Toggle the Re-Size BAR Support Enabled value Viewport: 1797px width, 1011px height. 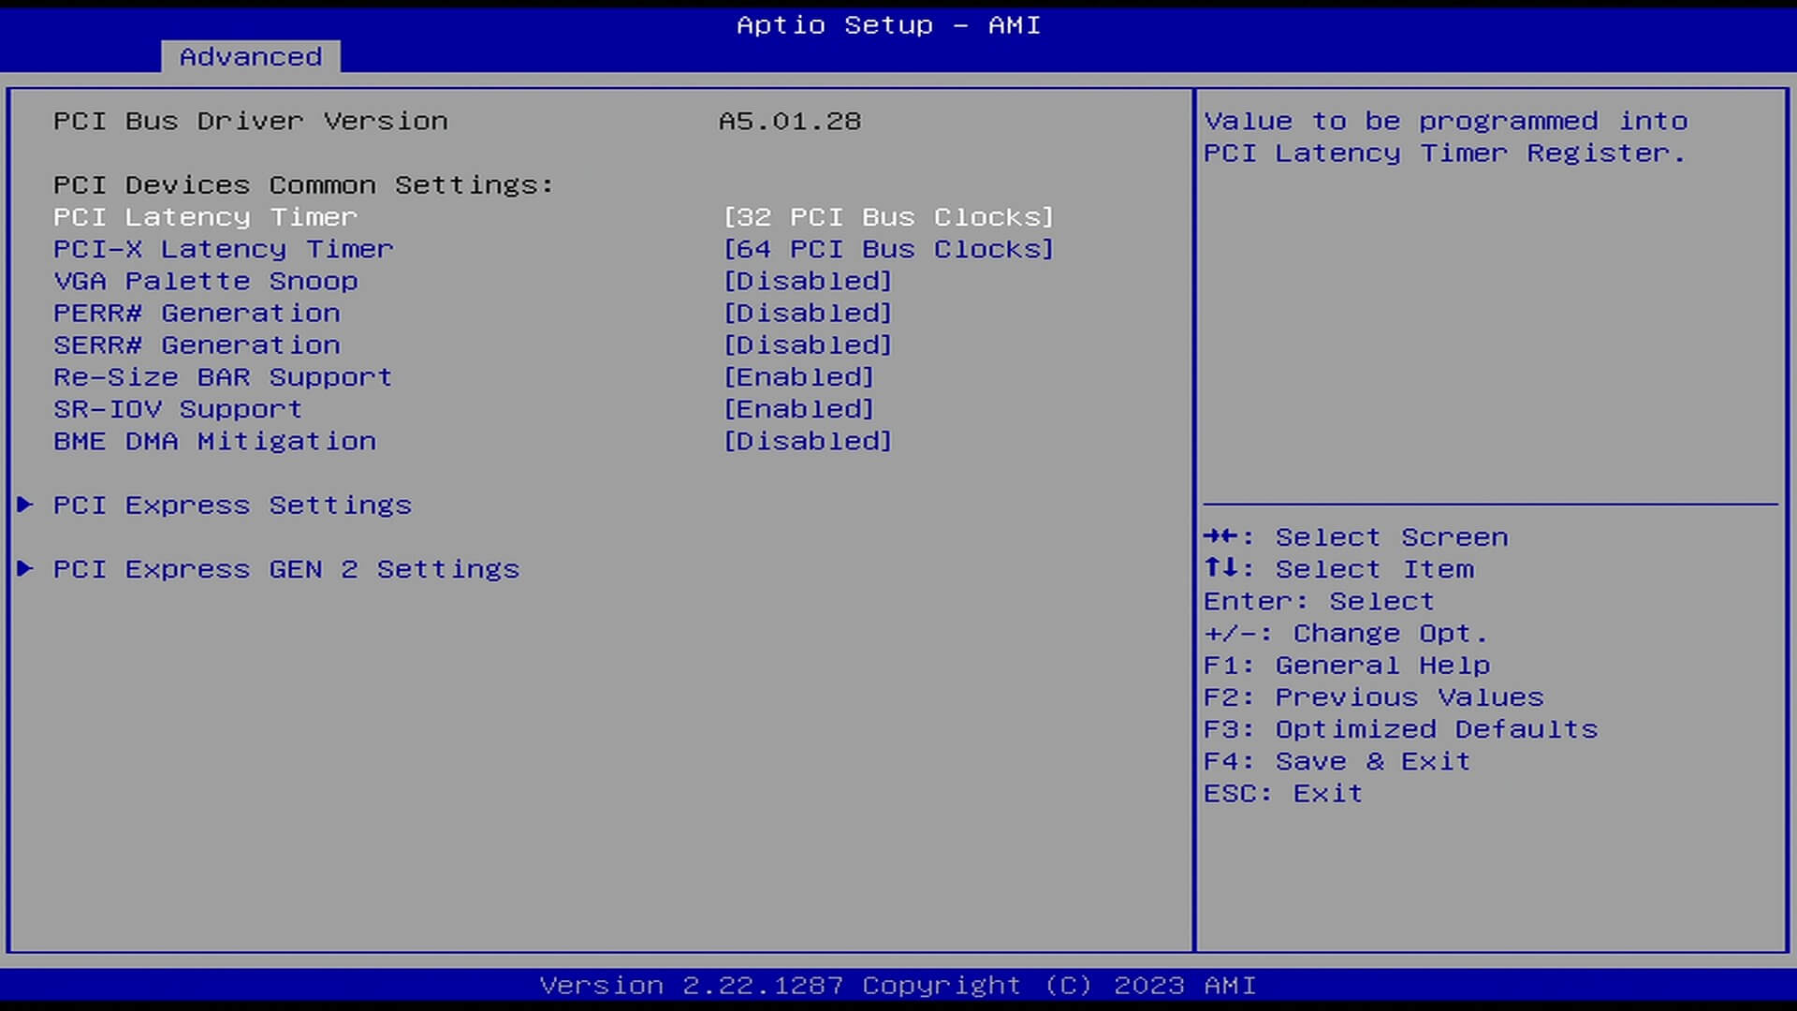click(x=798, y=377)
